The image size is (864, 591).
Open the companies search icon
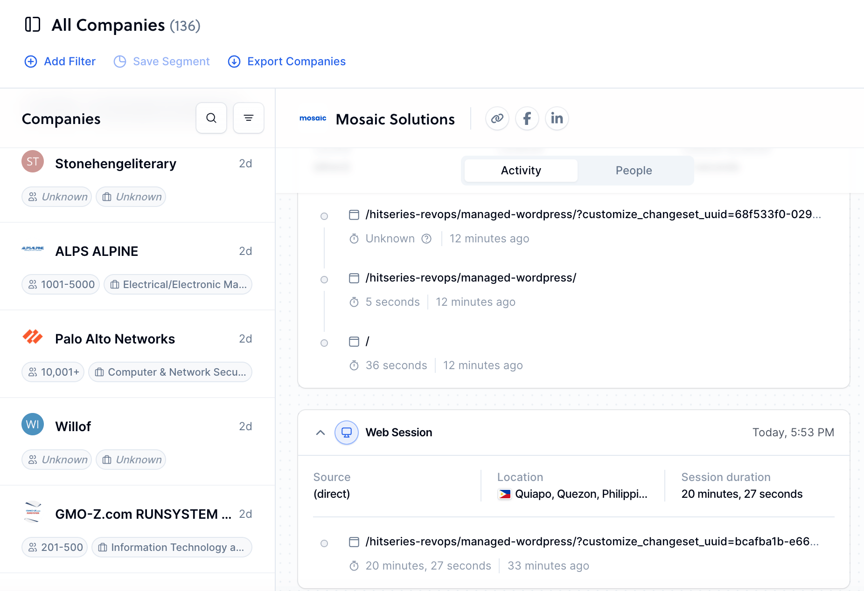click(x=211, y=118)
